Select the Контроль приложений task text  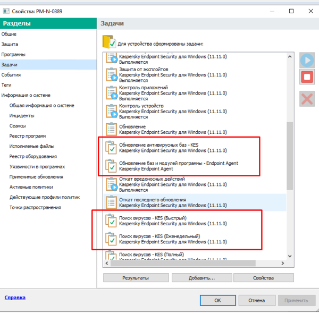tap(144, 88)
